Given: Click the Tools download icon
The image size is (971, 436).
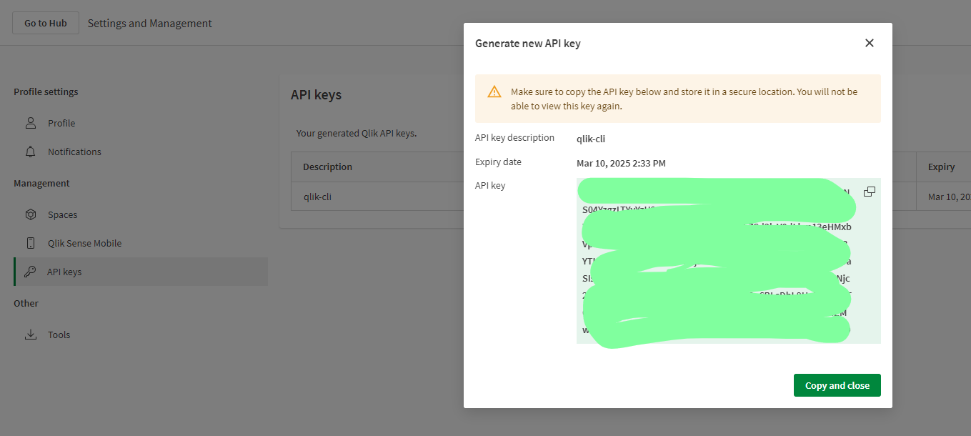Looking at the screenshot, I should click(31, 335).
